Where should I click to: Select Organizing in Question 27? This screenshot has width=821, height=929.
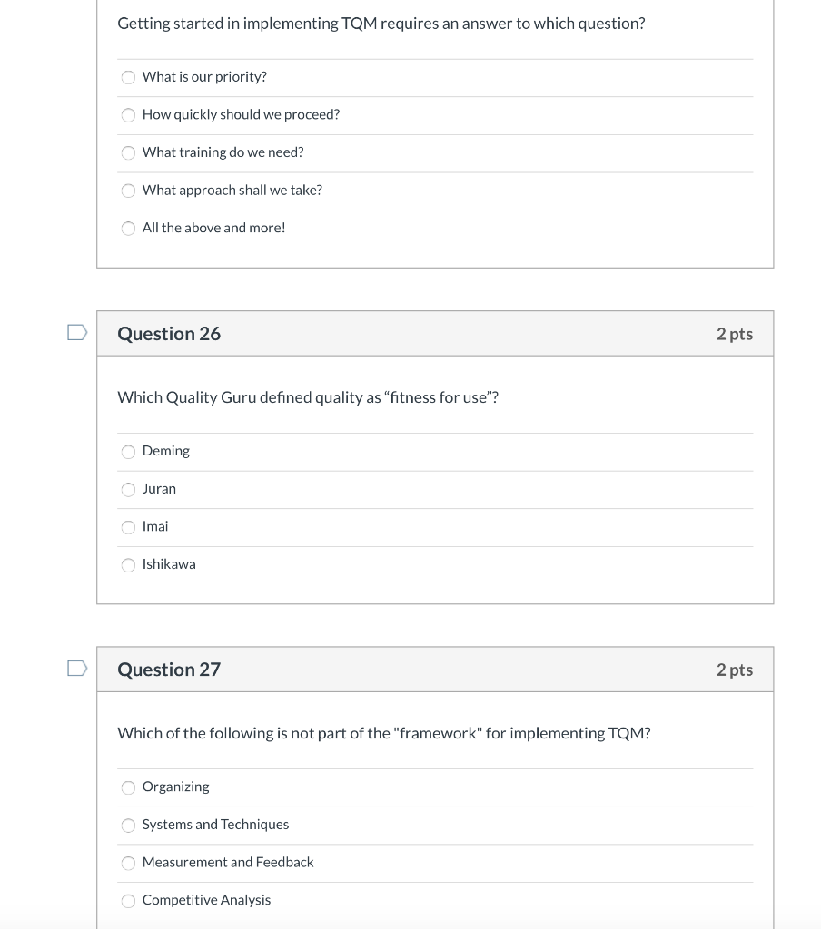click(128, 787)
